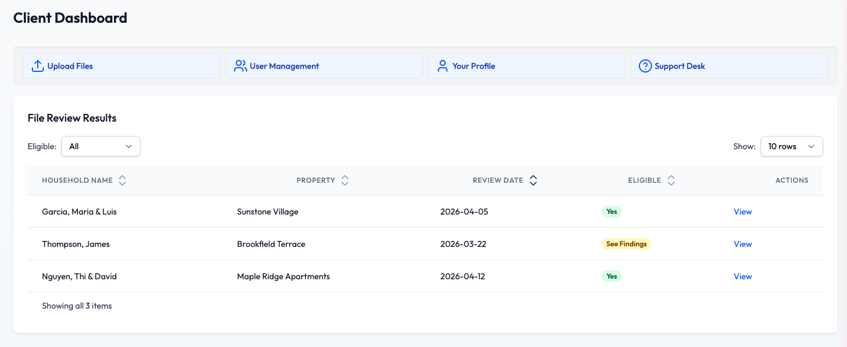Click the See Findings badge for Thompson, James
Image resolution: width=847 pixels, height=347 pixels.
626,244
